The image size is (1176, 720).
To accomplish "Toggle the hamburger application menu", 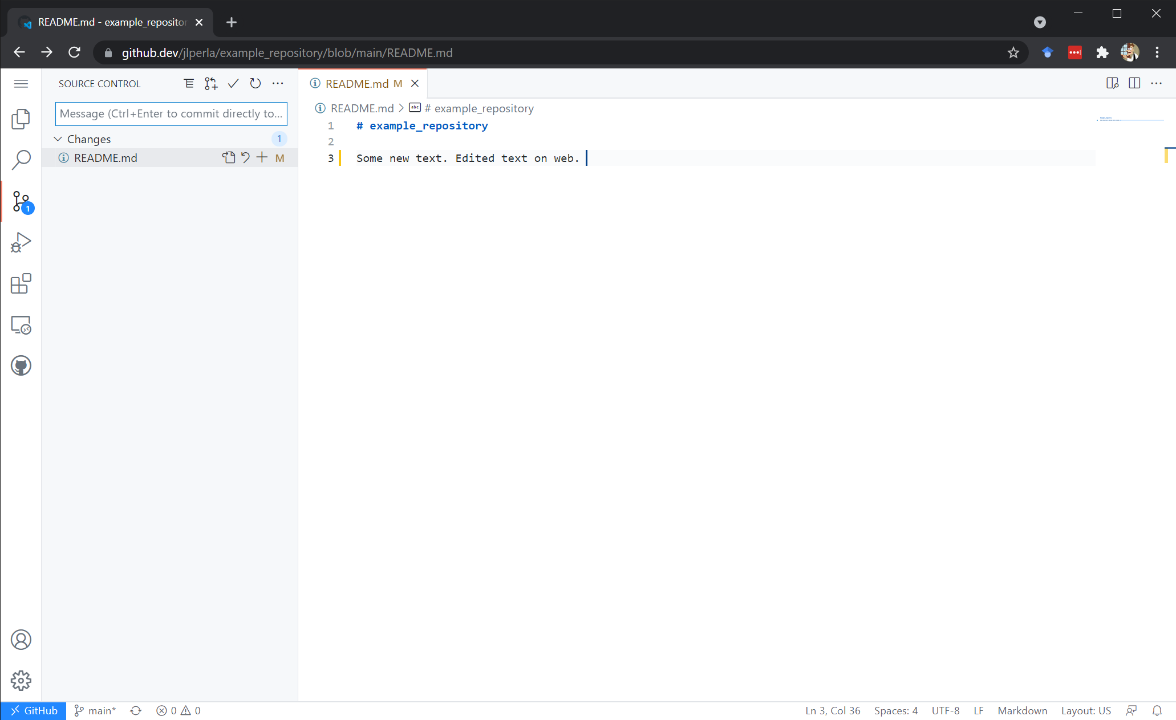I will [21, 84].
